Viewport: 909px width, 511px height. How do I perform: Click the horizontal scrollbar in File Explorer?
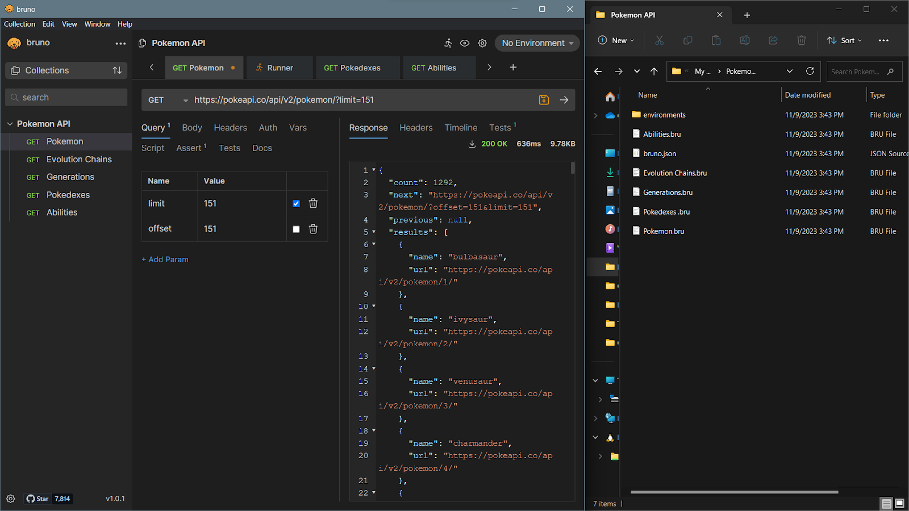(x=734, y=492)
